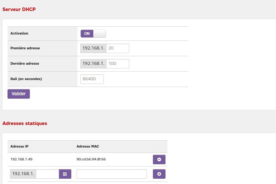Select MAC address 90:cd:b6:94:8f:66 text
Screen dimensions: 276x184
[91, 159]
